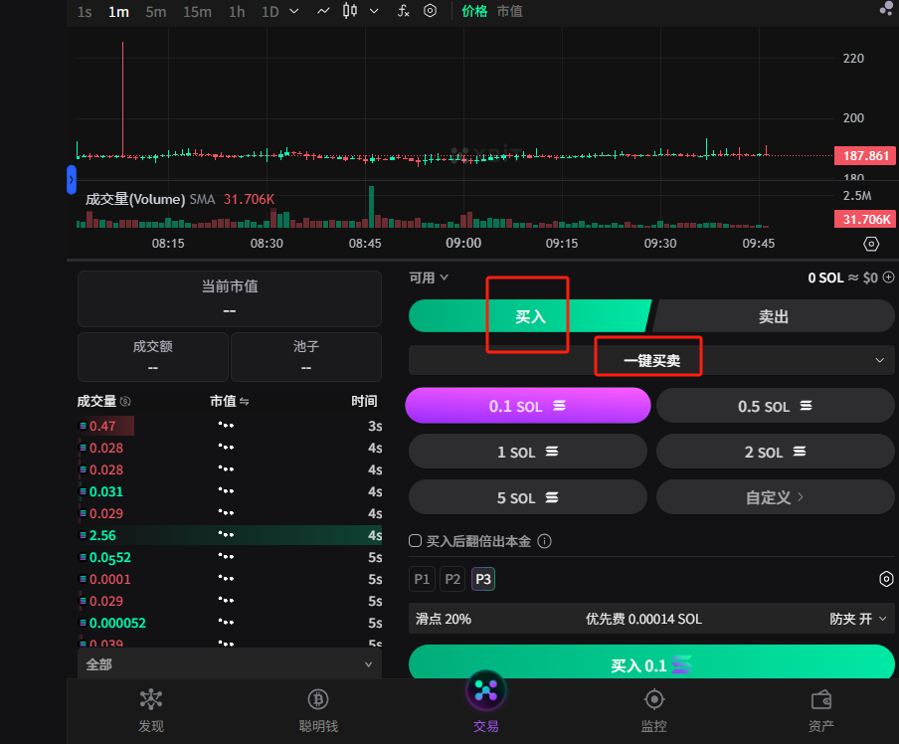Click the 买入 0.1 confirm button
899x744 pixels.
pyautogui.click(x=651, y=664)
